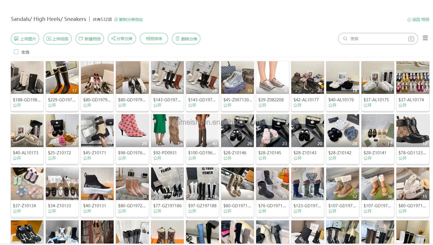Screen dimensions: 433x245
Task: Open album thumbnail $92-PD0931
Action: point(167,131)
